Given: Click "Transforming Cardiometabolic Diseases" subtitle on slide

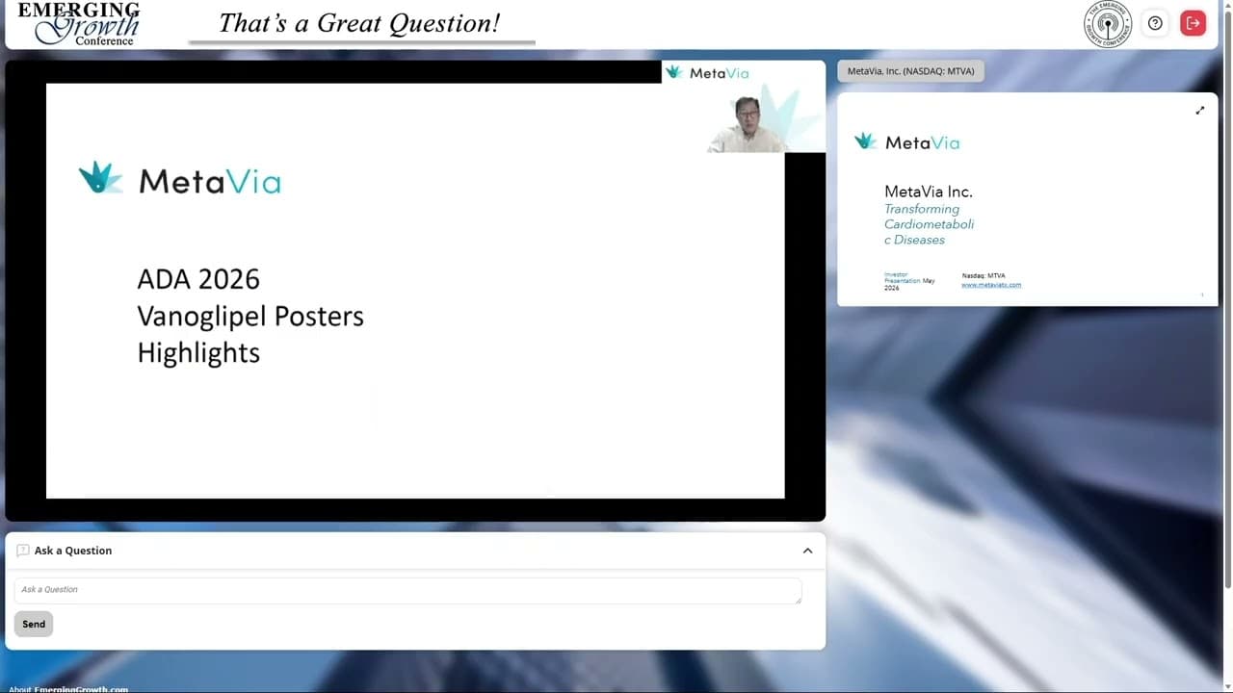Looking at the screenshot, I should click(930, 224).
